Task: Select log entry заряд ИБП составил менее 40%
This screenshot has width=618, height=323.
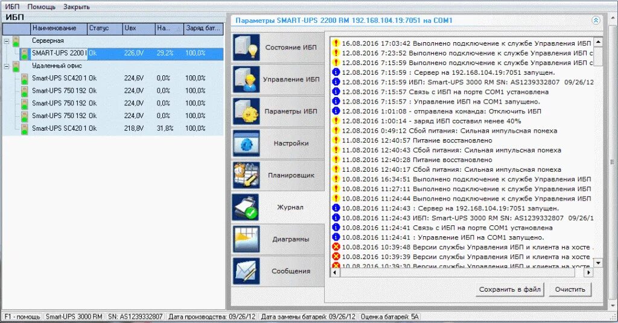Action: pos(431,121)
